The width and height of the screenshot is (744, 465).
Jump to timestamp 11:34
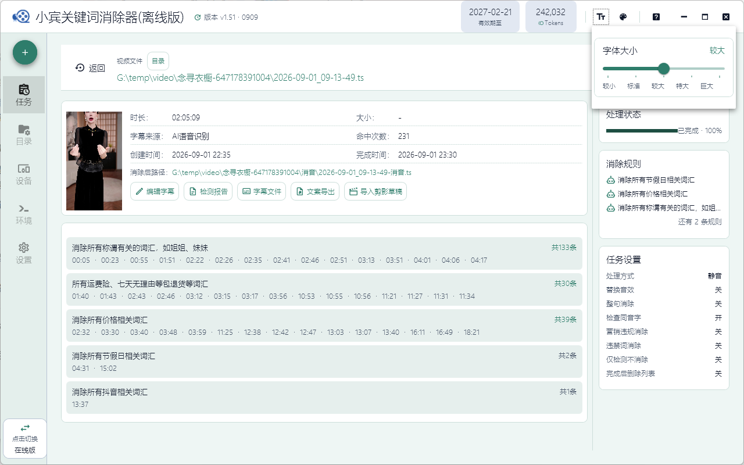(x=467, y=296)
